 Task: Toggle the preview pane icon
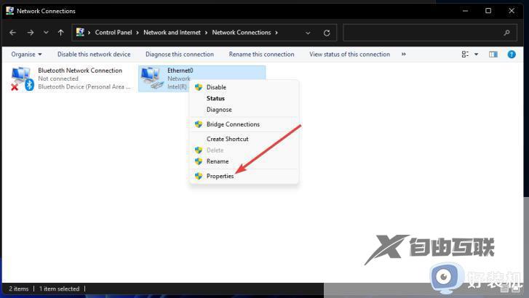[x=493, y=55]
